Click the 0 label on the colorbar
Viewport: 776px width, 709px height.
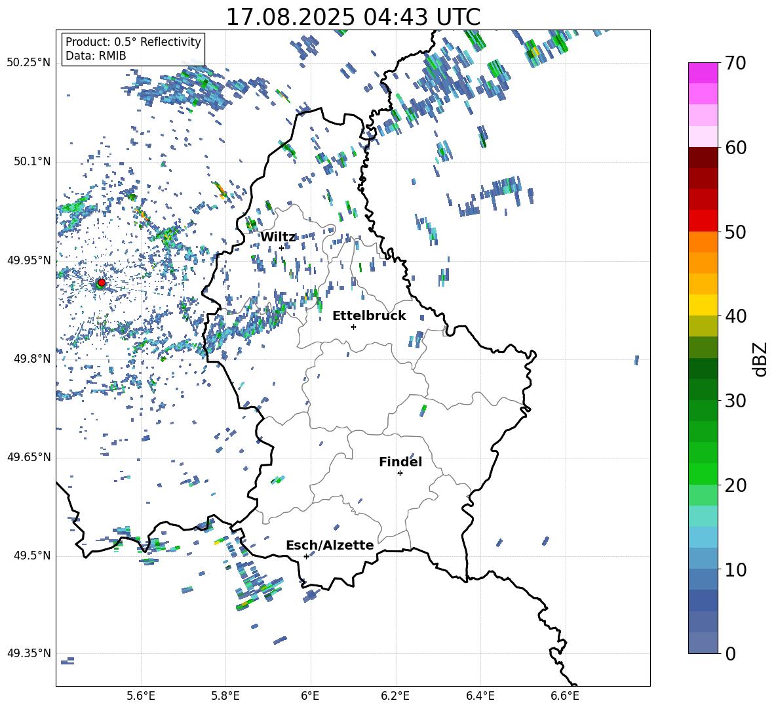(x=730, y=653)
